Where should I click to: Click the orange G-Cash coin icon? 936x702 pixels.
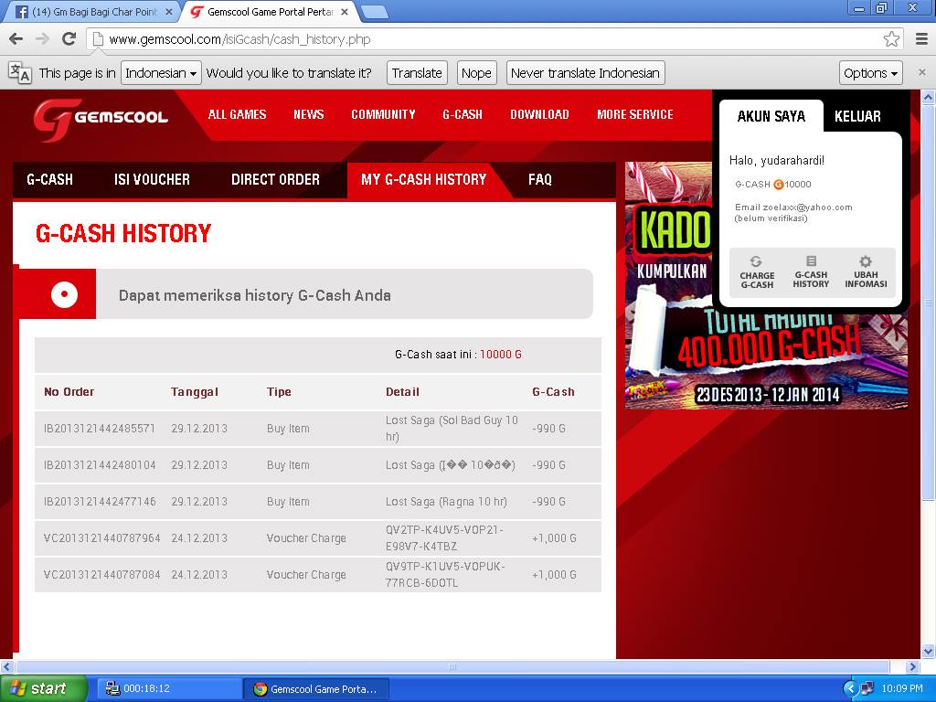[778, 185]
